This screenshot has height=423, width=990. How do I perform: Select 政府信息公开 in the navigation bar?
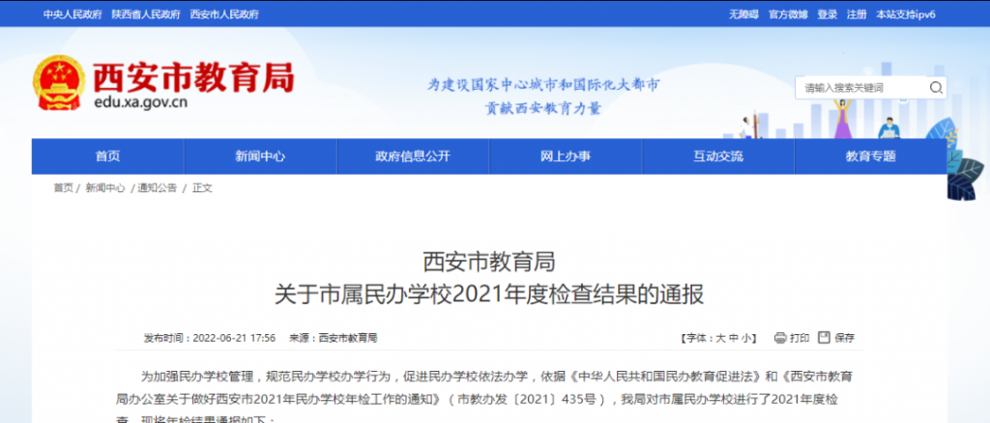point(413,156)
